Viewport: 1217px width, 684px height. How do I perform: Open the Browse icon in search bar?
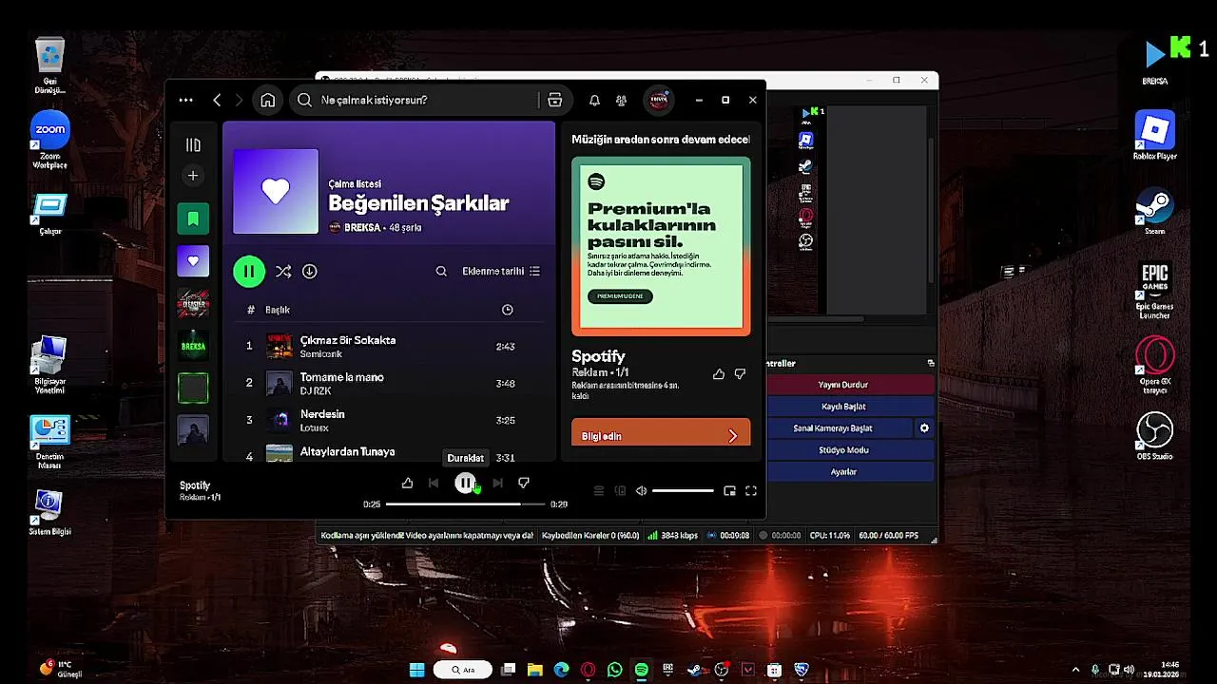click(x=555, y=100)
